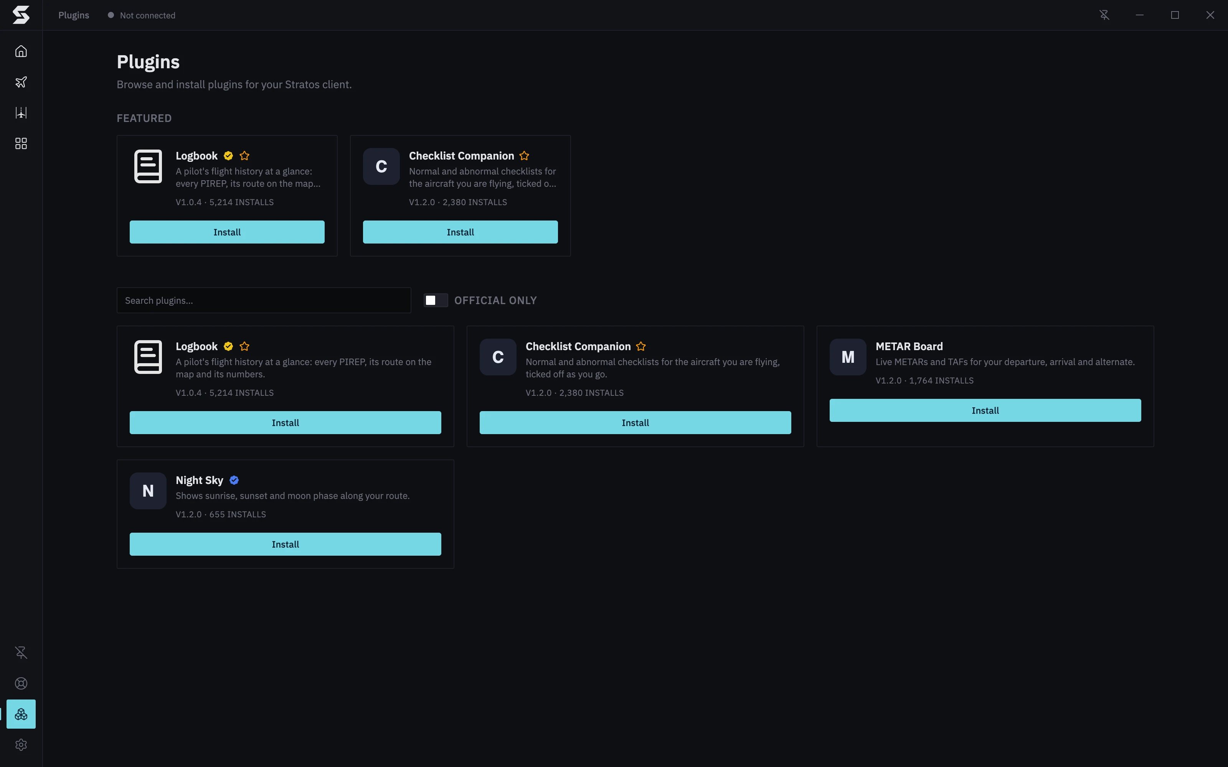Click the Night Sky description text
1228x767 pixels.
point(292,495)
